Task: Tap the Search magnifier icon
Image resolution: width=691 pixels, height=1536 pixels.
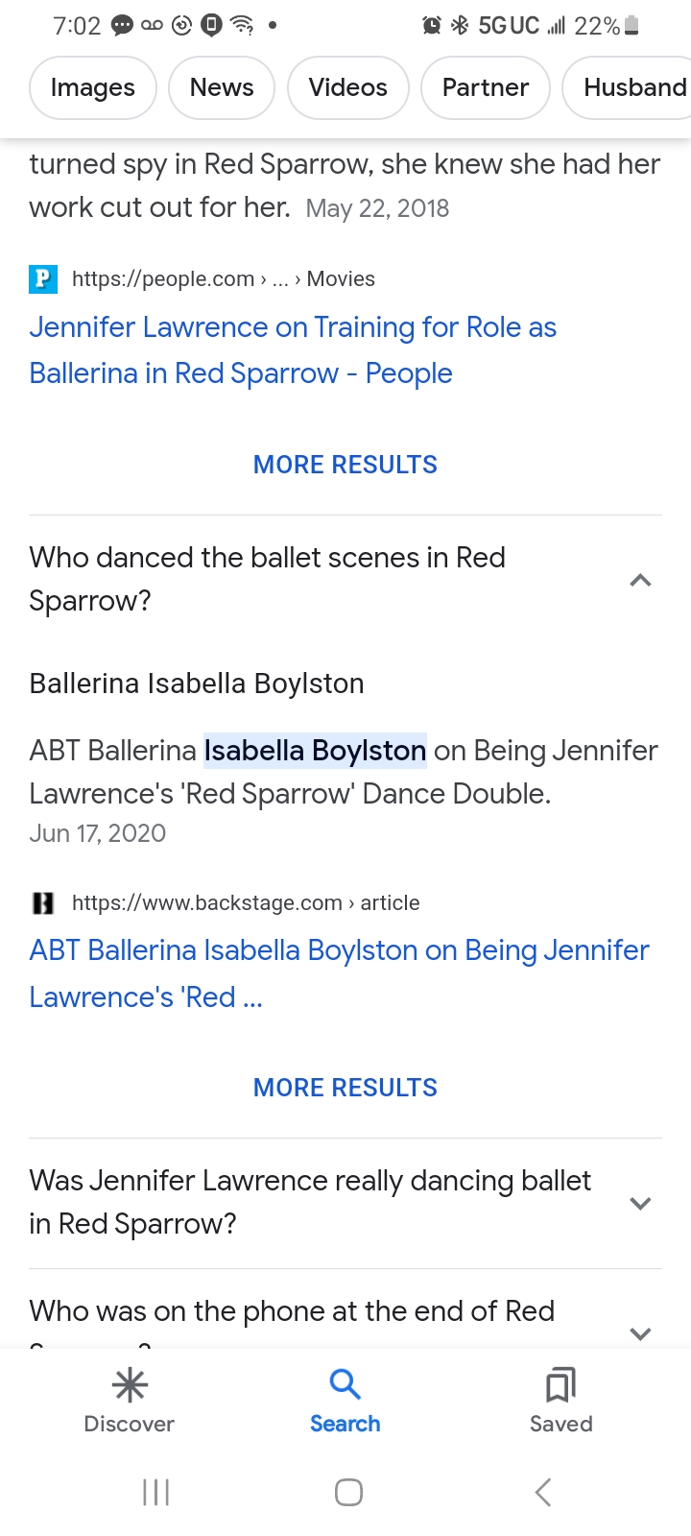Action: (x=345, y=1384)
